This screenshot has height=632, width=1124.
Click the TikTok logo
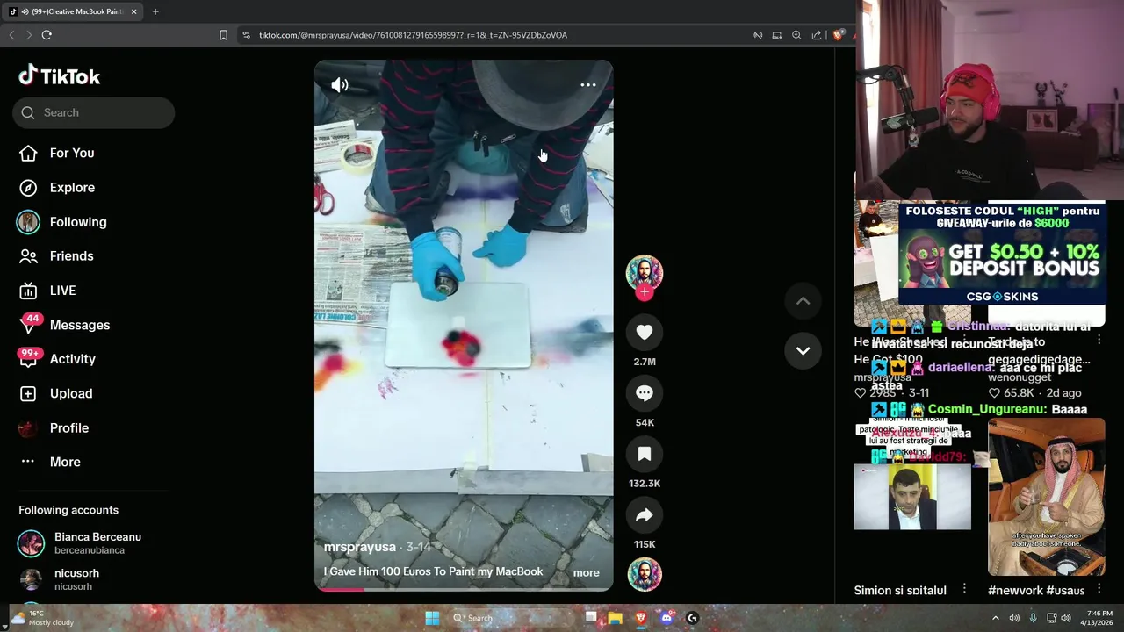(x=60, y=76)
